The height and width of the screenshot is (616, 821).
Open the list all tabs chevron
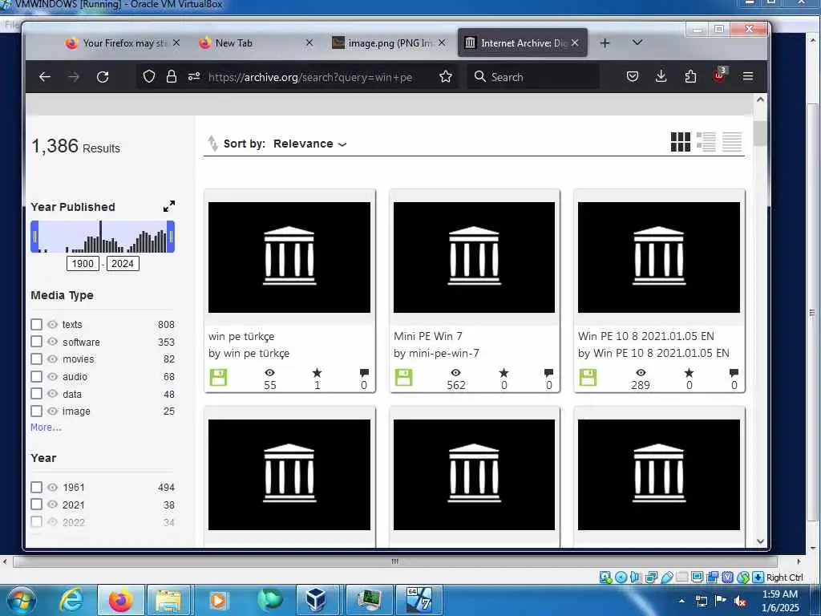click(x=637, y=43)
